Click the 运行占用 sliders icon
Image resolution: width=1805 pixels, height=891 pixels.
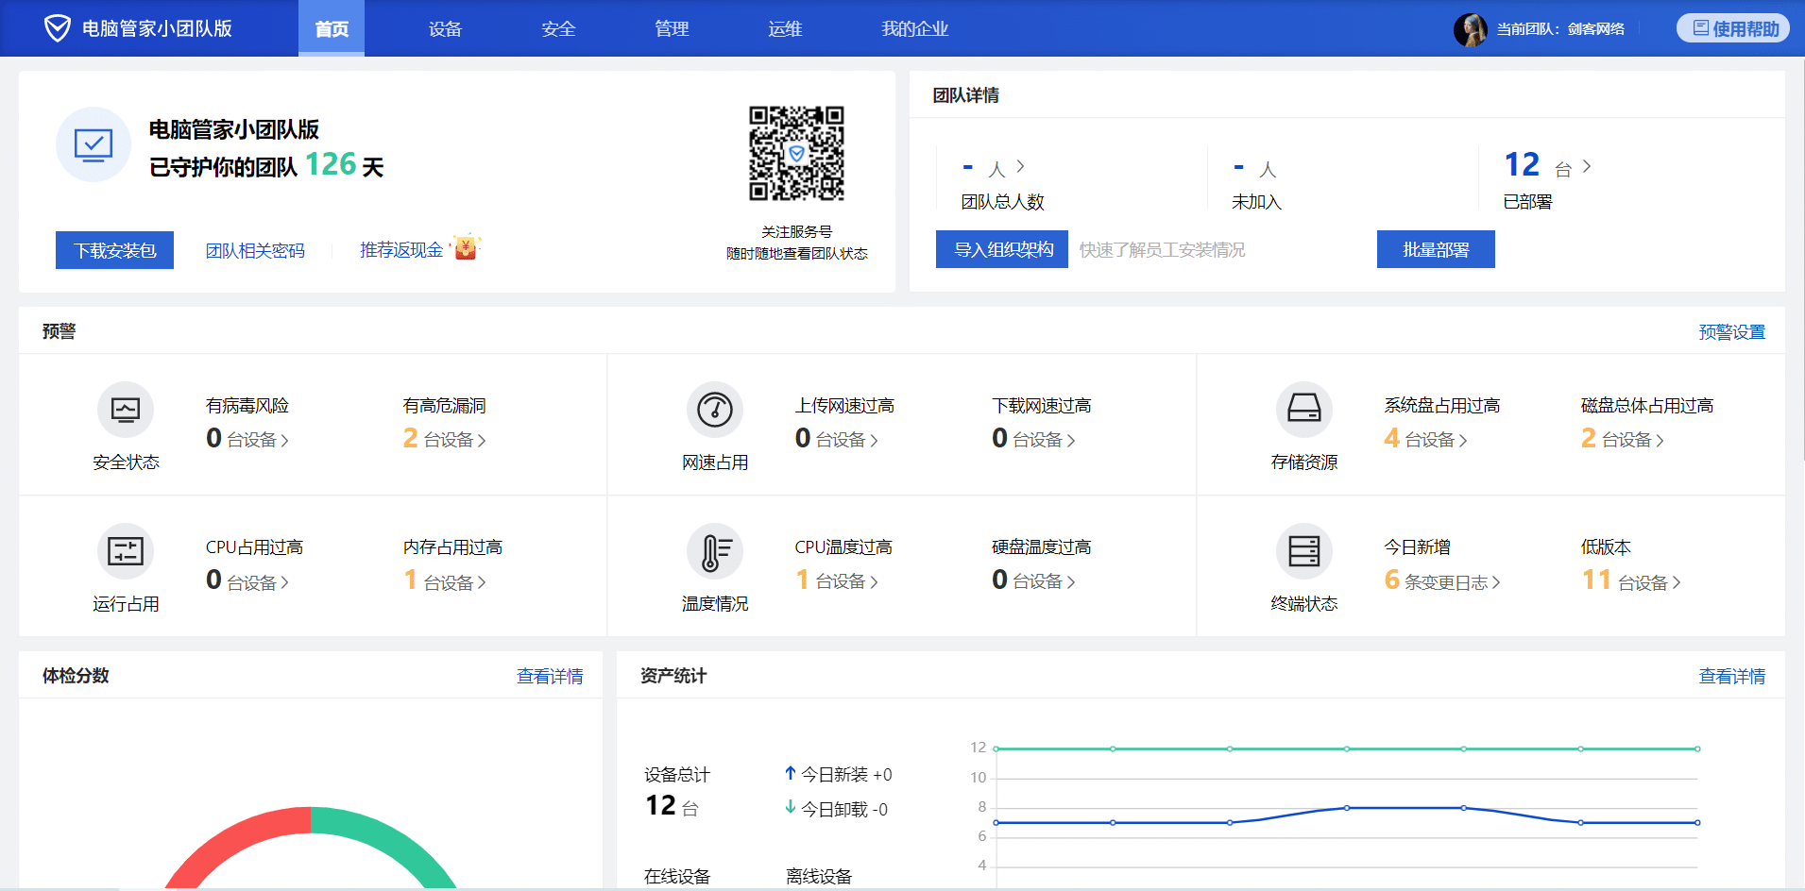tap(126, 551)
